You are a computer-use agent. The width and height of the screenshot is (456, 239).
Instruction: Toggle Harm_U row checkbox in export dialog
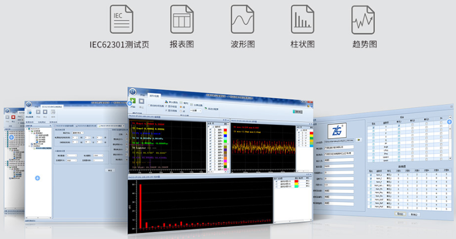click(x=371, y=175)
